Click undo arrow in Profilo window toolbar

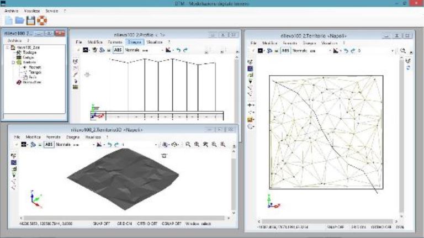coord(178,50)
